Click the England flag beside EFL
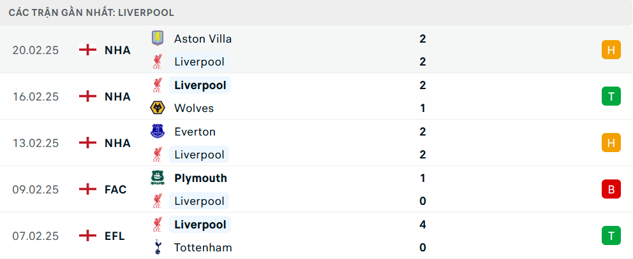The width and height of the screenshot is (633, 259). coord(87,236)
